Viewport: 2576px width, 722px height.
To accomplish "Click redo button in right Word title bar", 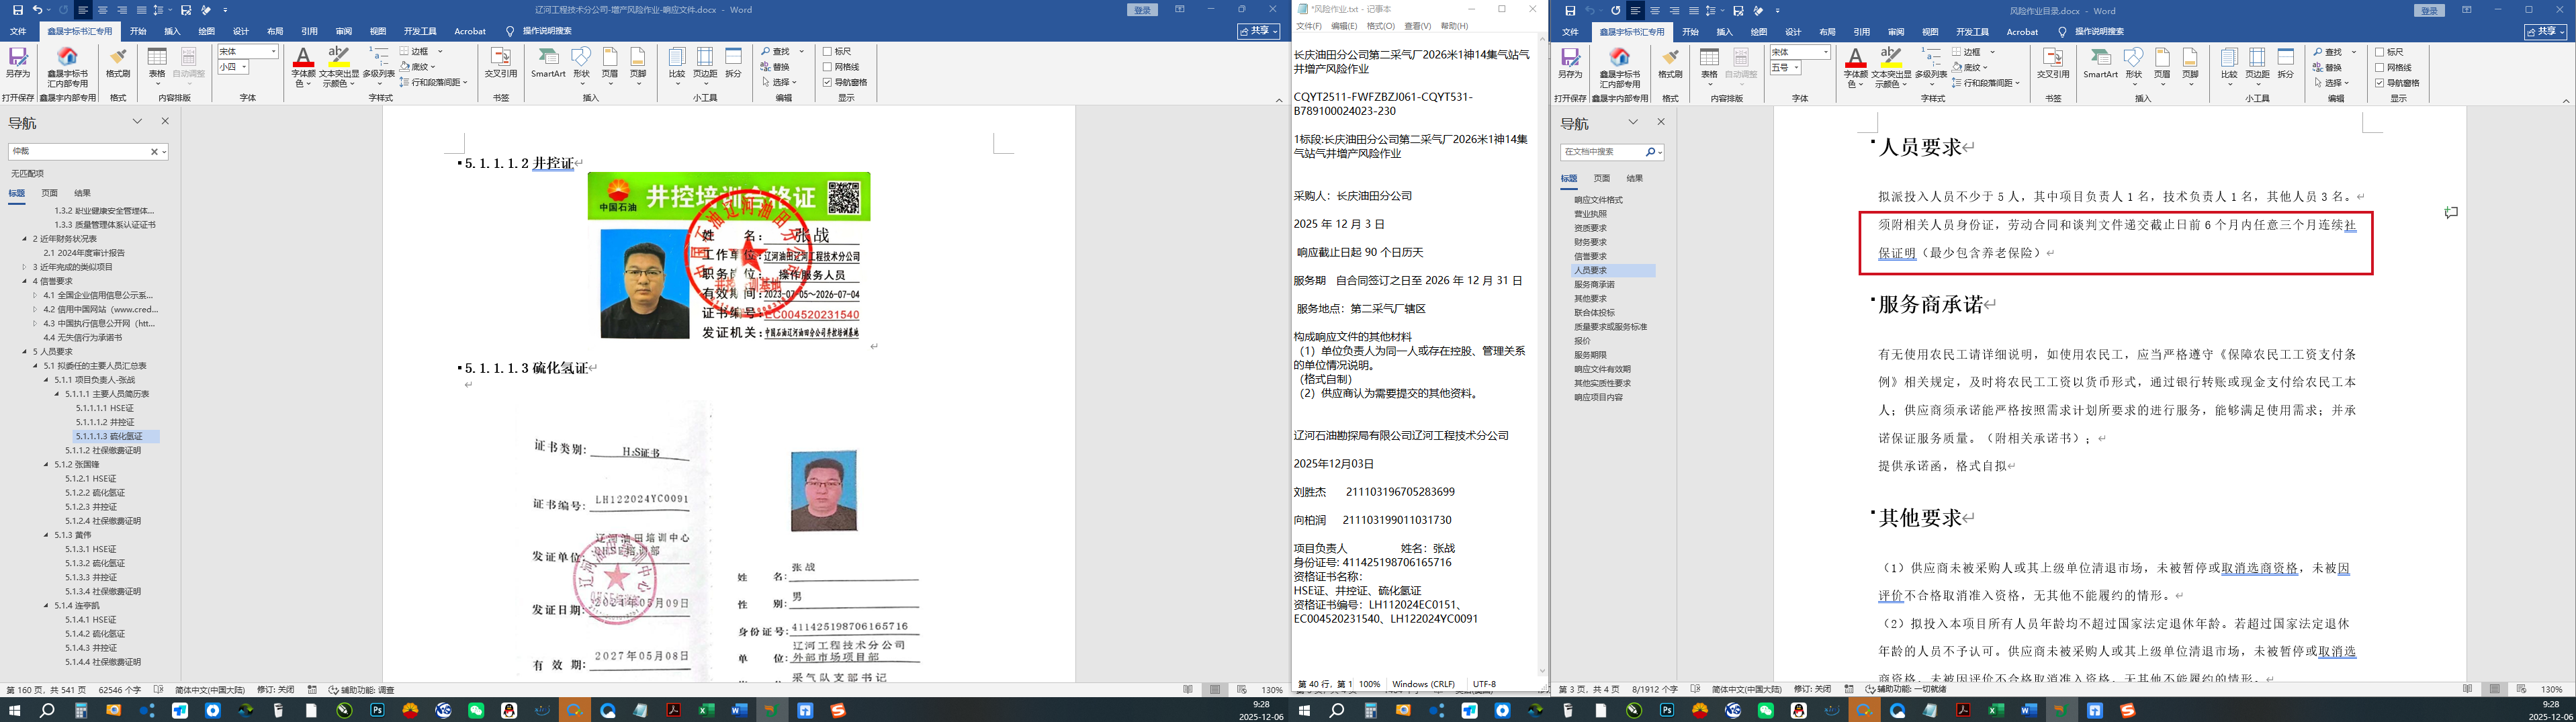I will (x=1615, y=11).
